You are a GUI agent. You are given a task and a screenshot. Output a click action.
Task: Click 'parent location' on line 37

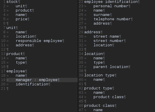(x=111, y=67)
